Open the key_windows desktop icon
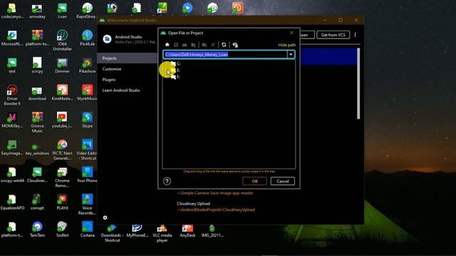 coord(37,149)
